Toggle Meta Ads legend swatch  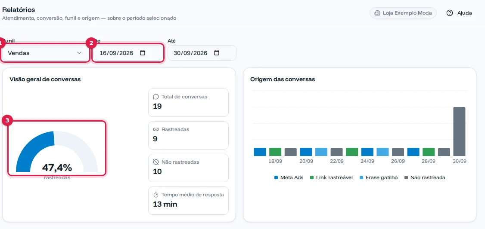[x=276, y=178]
